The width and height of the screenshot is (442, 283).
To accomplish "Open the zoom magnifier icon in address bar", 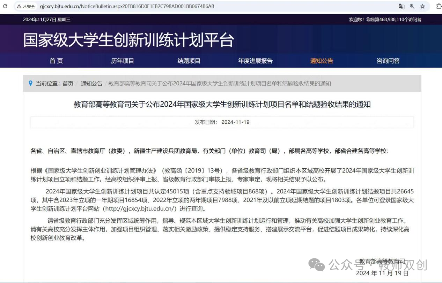I will click(x=412, y=6).
